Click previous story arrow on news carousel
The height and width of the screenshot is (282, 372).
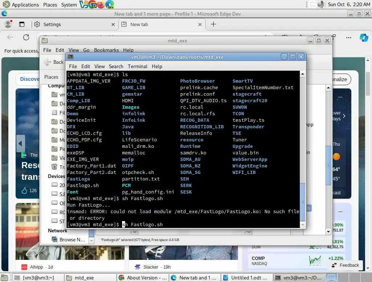pos(20,143)
